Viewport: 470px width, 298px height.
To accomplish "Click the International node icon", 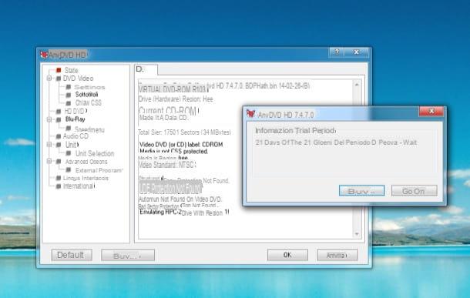I will click(59, 186).
